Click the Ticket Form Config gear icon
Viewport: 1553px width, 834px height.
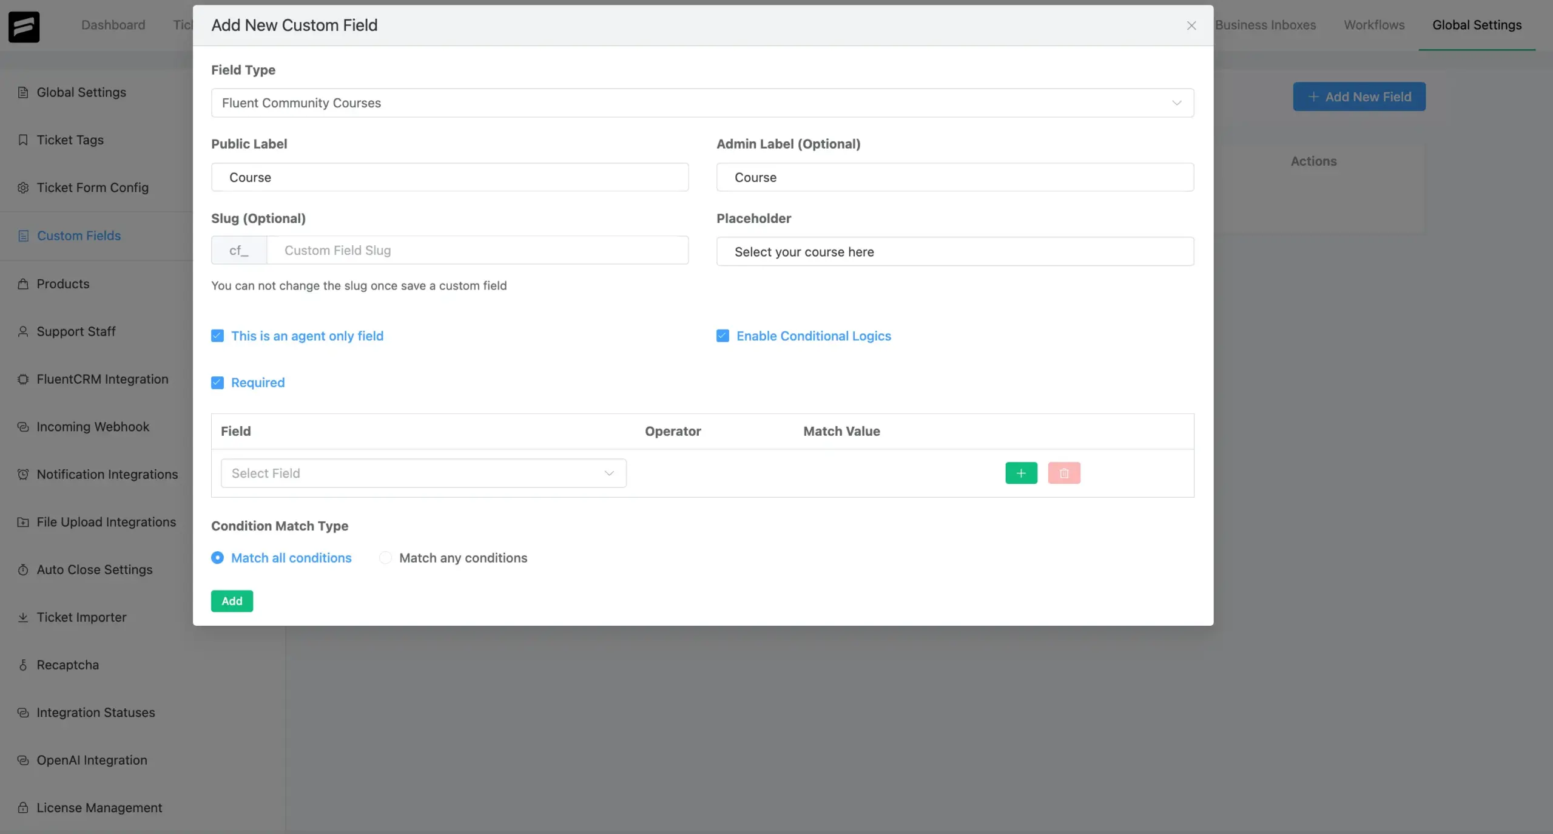[x=23, y=188]
